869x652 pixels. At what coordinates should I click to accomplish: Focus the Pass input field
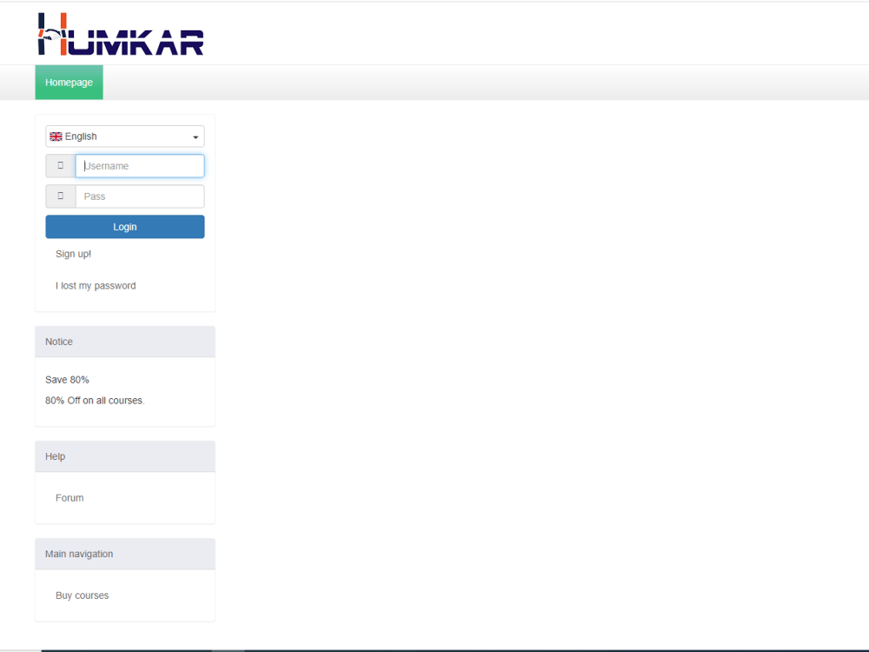click(x=140, y=196)
